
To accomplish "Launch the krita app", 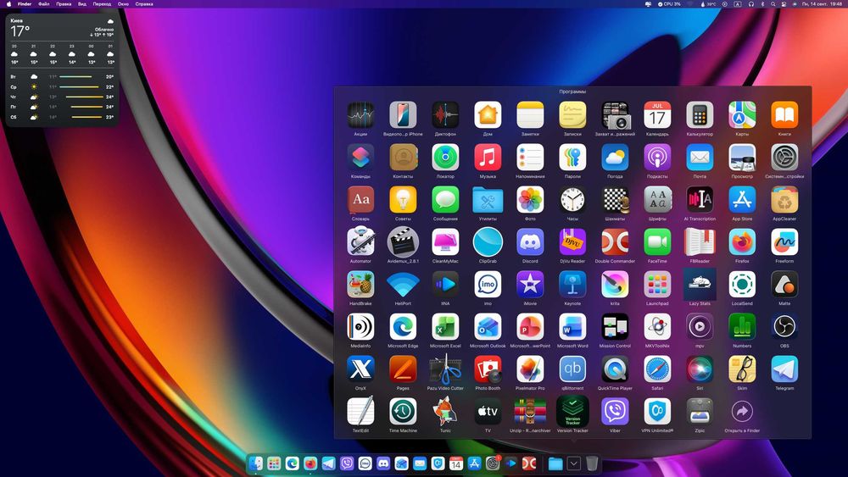I will 615,284.
